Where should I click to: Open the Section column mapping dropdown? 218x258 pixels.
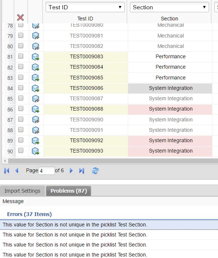pyautogui.click(x=169, y=7)
